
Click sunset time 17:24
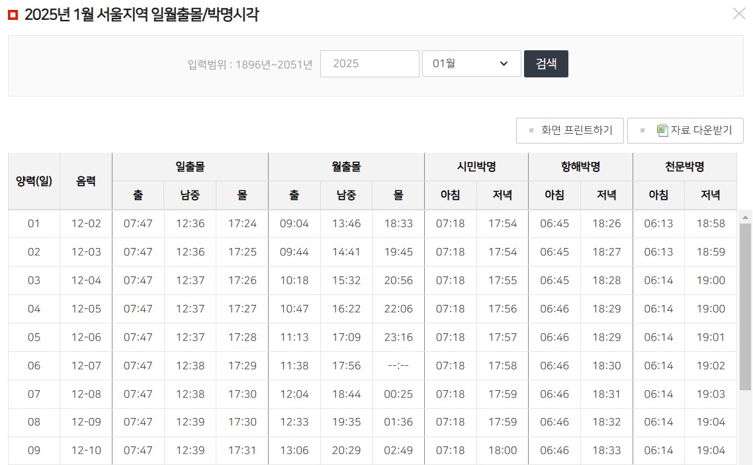[242, 224]
